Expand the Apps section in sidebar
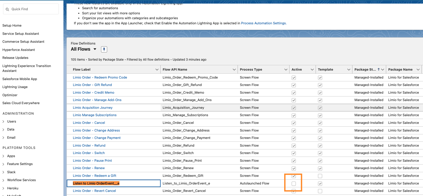The height and width of the screenshot is (196, 423). point(3,156)
